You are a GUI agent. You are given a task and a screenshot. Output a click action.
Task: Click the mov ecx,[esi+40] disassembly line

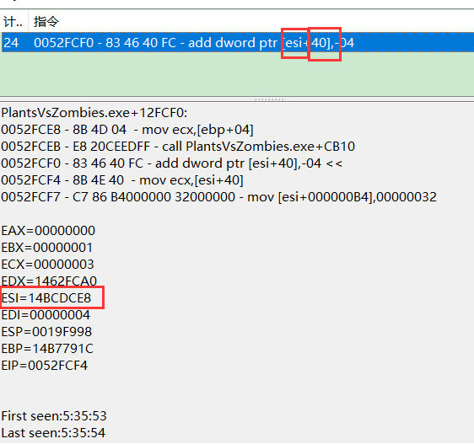tap(122, 180)
